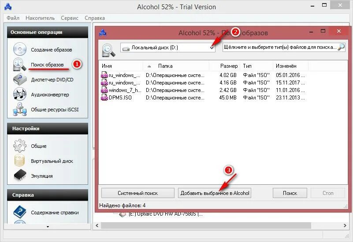Click the magnifier icon in file type field
353x242 pixels.
341,47
